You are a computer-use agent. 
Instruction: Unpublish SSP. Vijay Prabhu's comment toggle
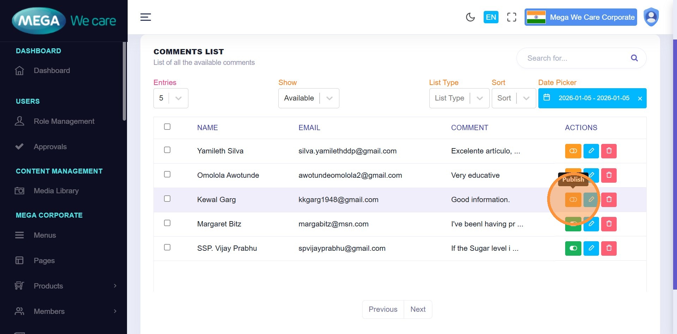click(573, 248)
